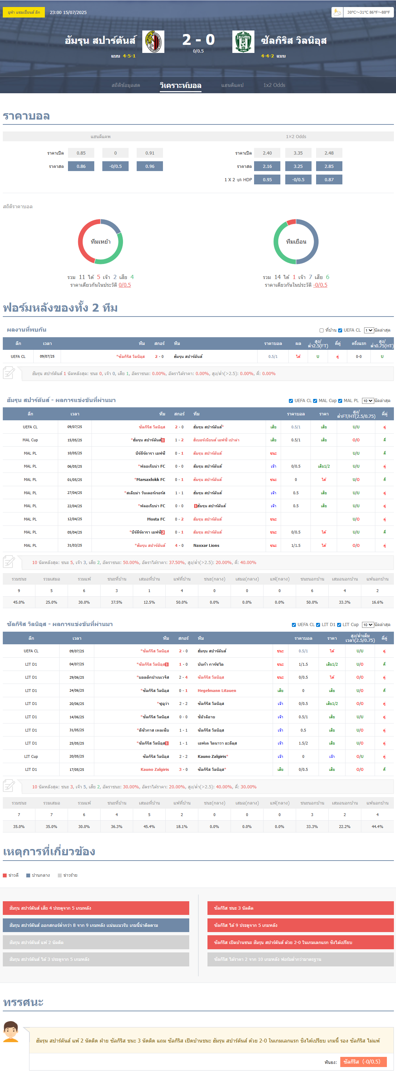
Task: Toggle UEFA CL checkbox in Hamrun Spartans results
Action: pyautogui.click(x=291, y=401)
